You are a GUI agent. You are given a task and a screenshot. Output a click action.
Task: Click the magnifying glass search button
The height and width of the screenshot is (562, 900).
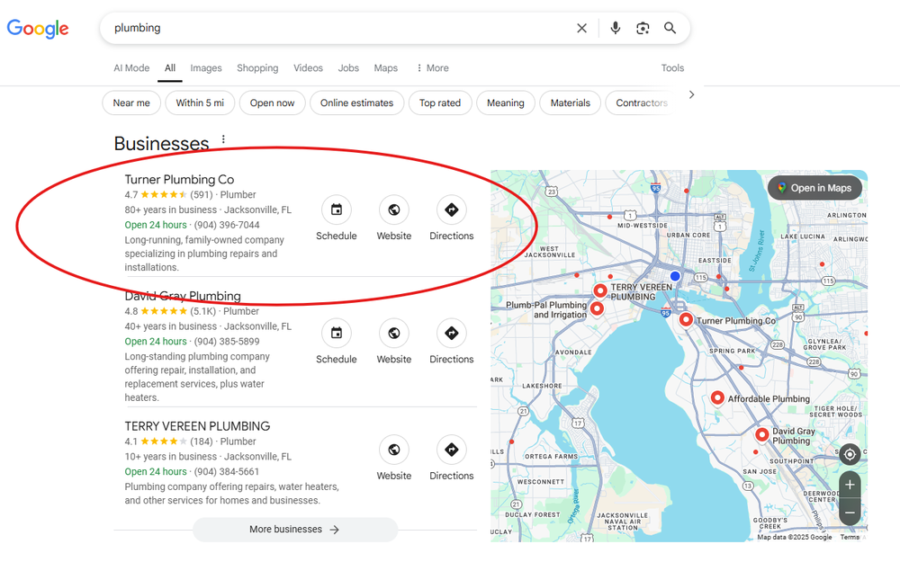[x=670, y=28]
